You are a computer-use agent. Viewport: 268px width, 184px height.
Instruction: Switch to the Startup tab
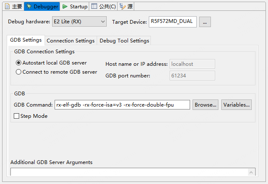tap(75, 7)
